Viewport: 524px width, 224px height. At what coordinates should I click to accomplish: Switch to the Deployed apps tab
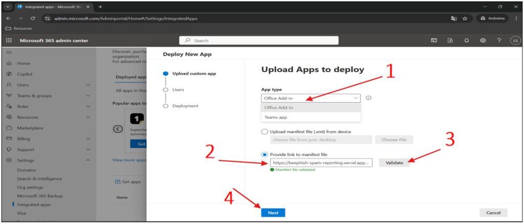(x=131, y=77)
